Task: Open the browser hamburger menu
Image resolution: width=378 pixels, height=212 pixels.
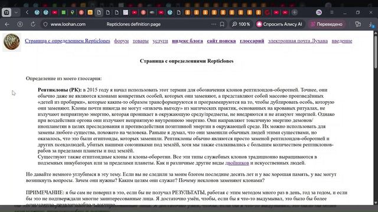Action: 332,12
